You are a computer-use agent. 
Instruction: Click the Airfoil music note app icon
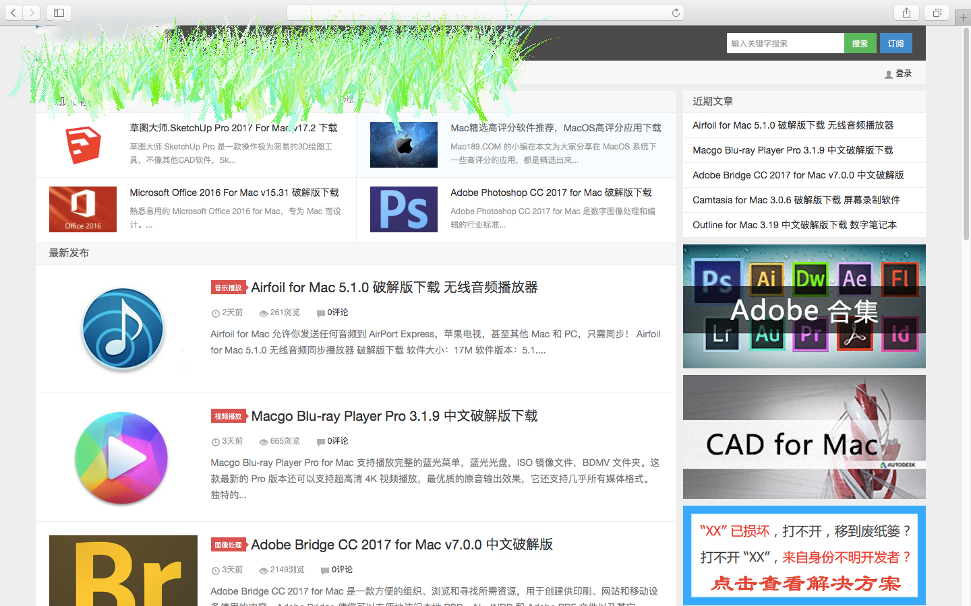point(123,329)
